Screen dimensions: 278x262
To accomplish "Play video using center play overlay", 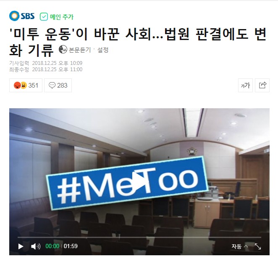I will (139, 182).
